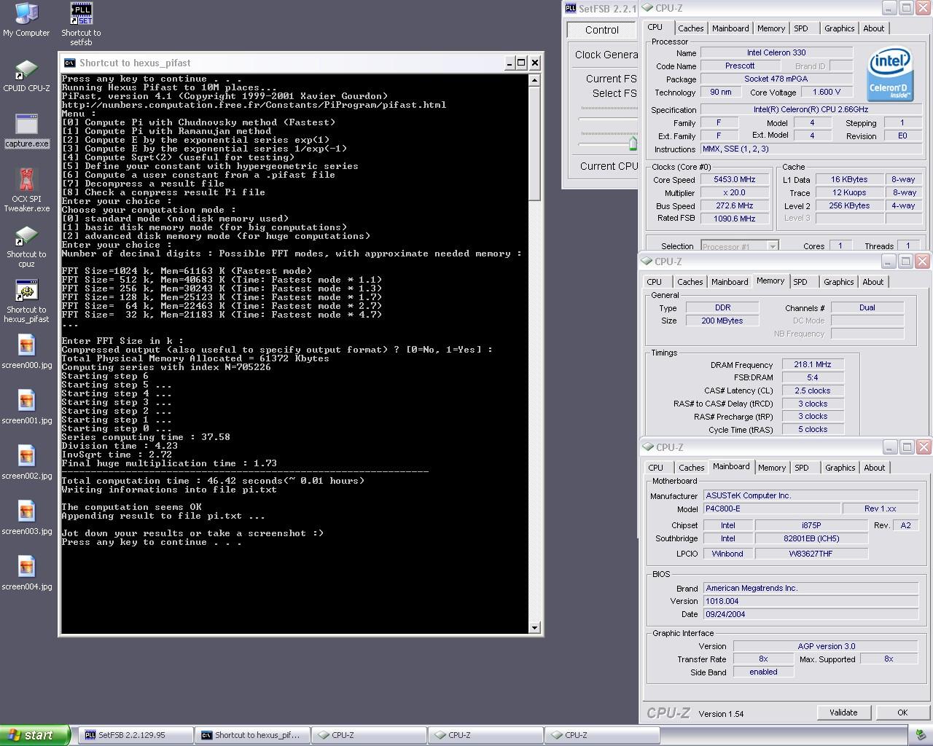Image resolution: width=933 pixels, height=746 pixels.
Task: Open OCX SPI Tweaker.exe icon
Action: 26,189
